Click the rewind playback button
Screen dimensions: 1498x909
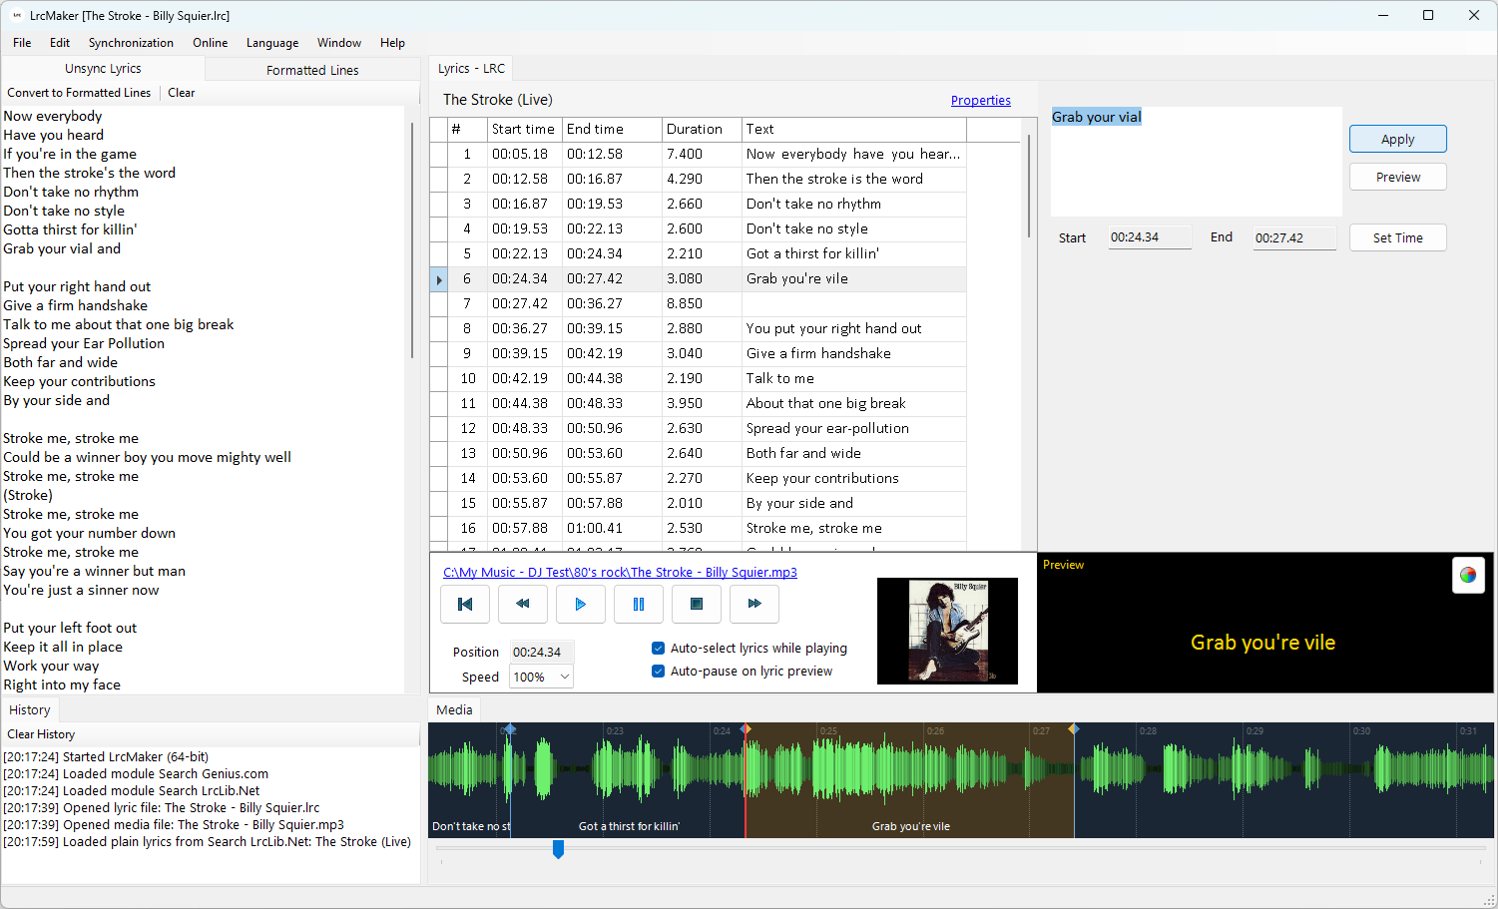coord(523,604)
